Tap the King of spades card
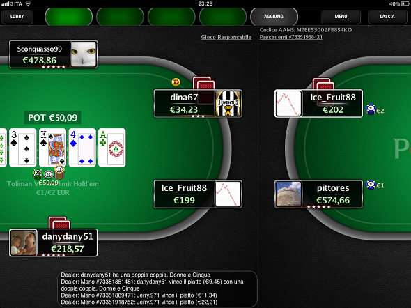Screen dimensions: 411x308 point(52,148)
